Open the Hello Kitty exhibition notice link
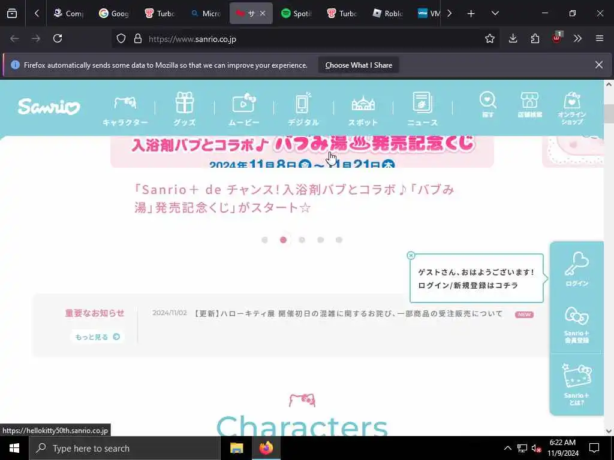 (348, 313)
